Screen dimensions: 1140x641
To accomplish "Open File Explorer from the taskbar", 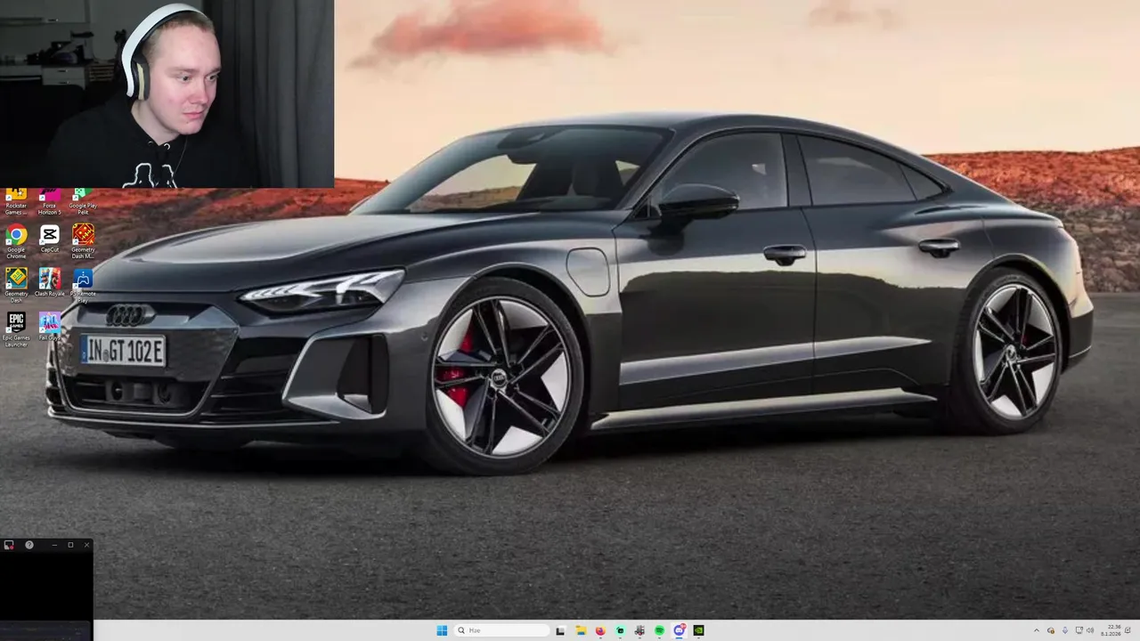I will click(x=581, y=630).
